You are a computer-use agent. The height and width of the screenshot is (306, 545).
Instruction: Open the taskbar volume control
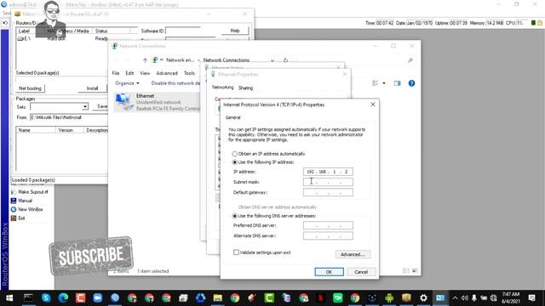464,298
